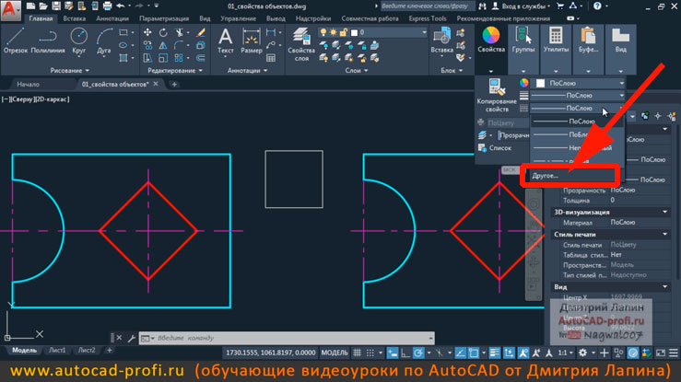Collapse the 3D-визуализация section
681x382 pixels.
(x=664, y=212)
